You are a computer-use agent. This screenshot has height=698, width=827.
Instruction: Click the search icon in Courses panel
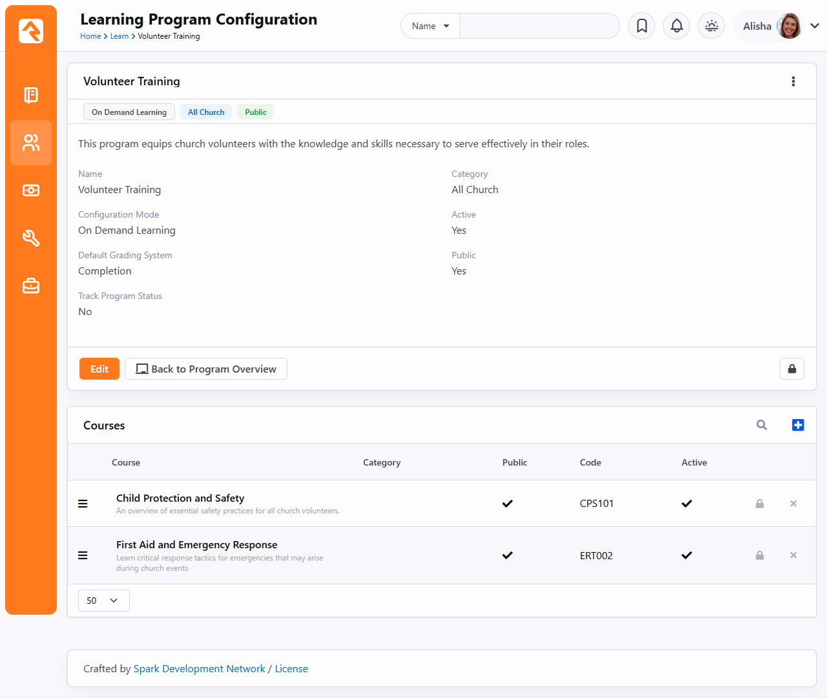coord(762,425)
